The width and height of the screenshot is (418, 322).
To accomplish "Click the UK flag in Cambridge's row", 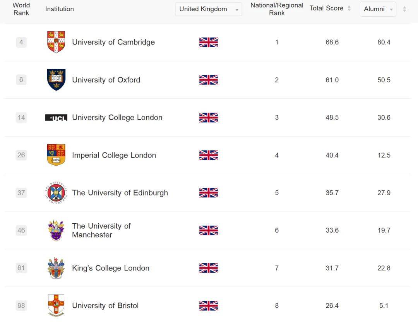I will (208, 42).
